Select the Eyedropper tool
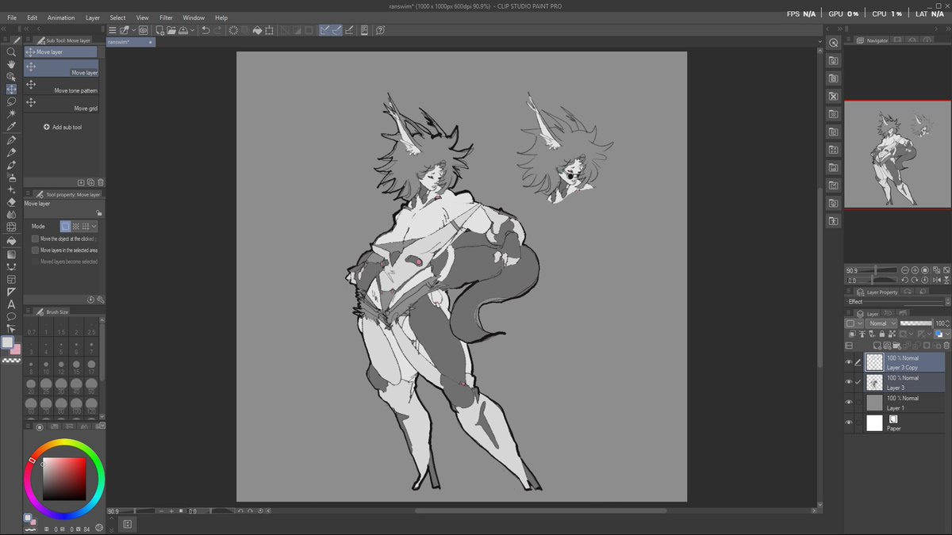 [x=11, y=126]
